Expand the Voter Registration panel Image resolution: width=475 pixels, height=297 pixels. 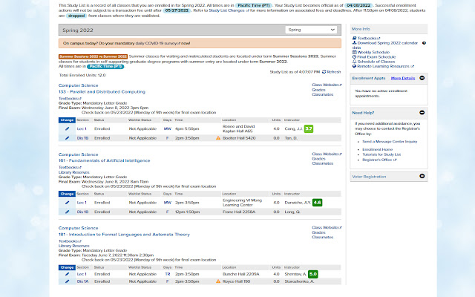422,176
